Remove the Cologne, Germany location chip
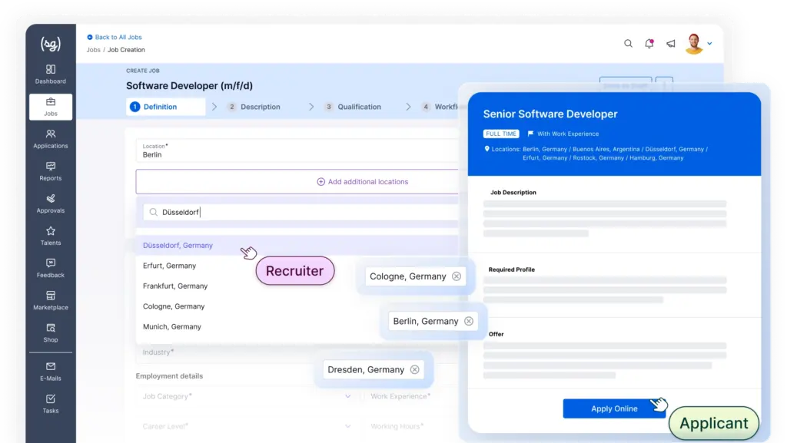The width and height of the screenshot is (787, 443). pyautogui.click(x=457, y=276)
